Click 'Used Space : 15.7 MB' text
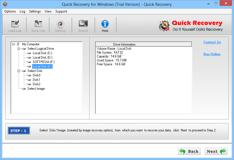The image size is (234, 160). pos(112,60)
